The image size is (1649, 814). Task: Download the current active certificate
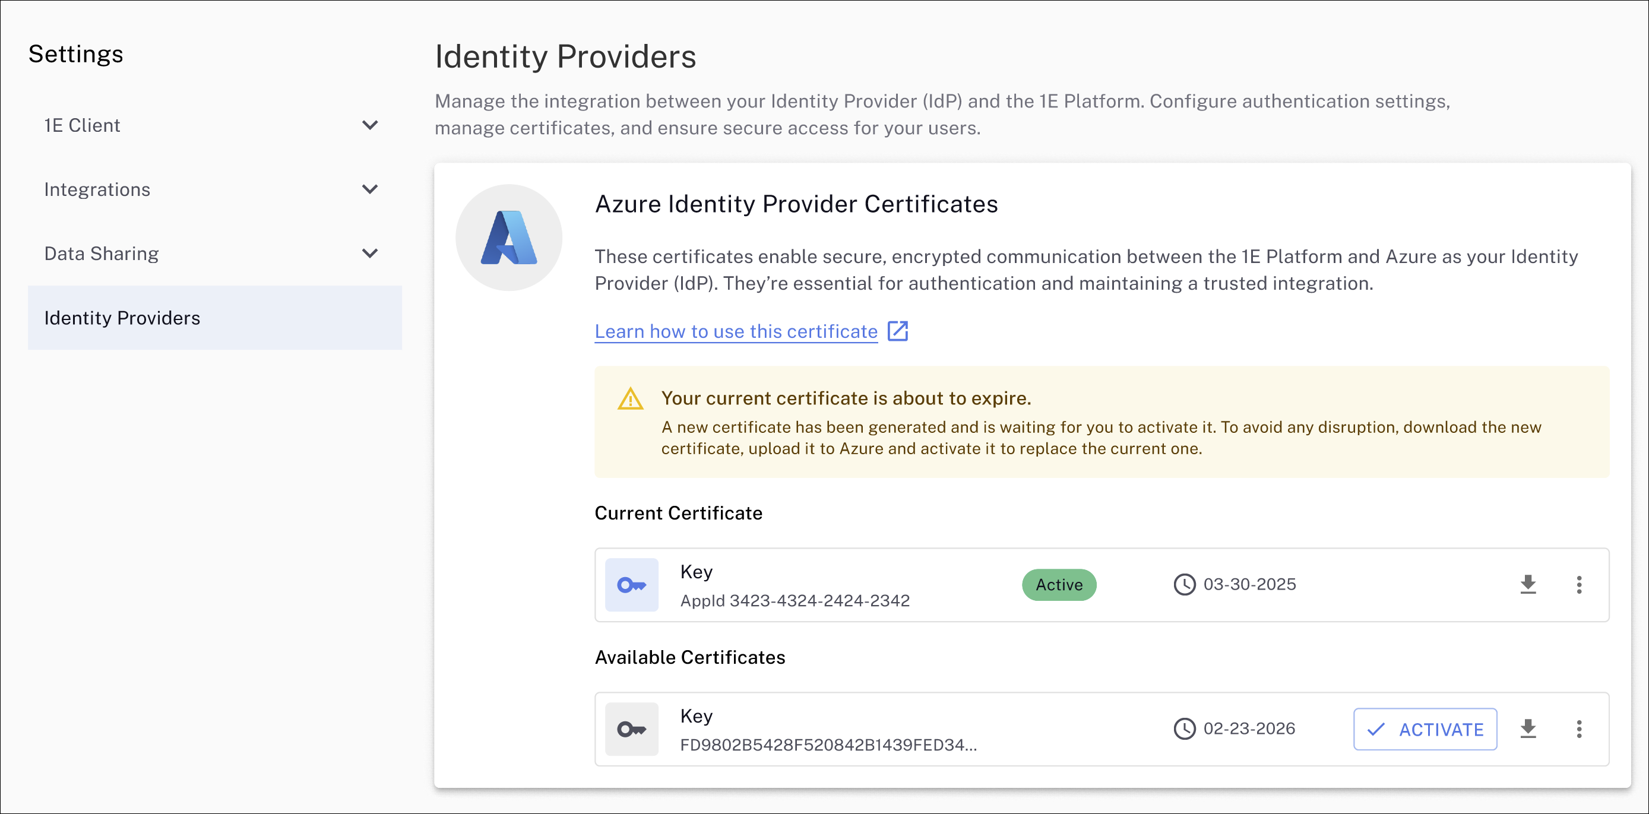click(1528, 584)
